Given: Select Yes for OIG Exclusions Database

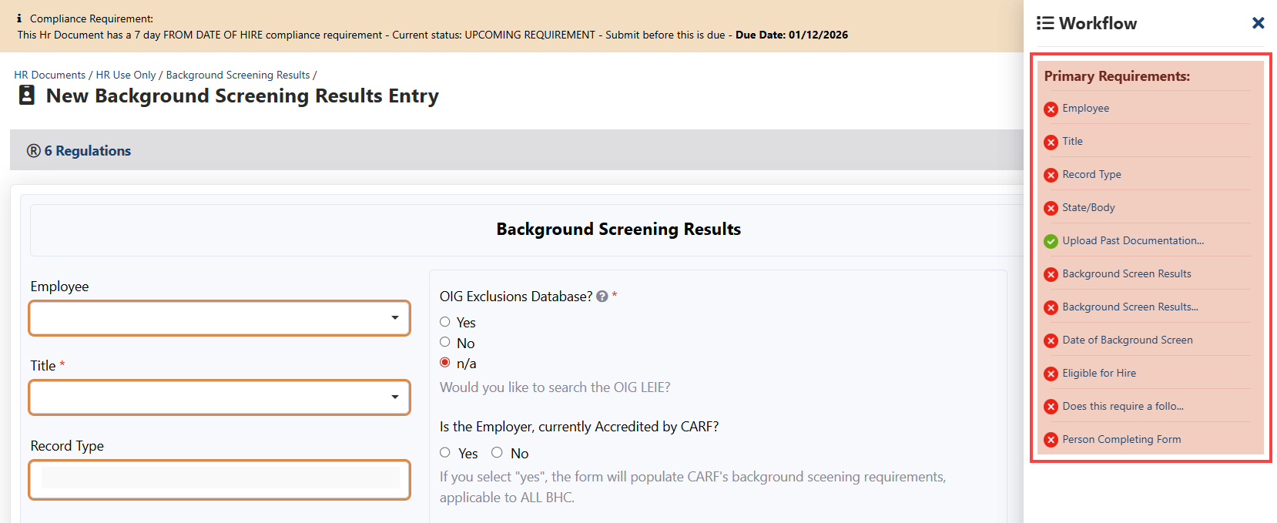Looking at the screenshot, I should click(x=445, y=322).
